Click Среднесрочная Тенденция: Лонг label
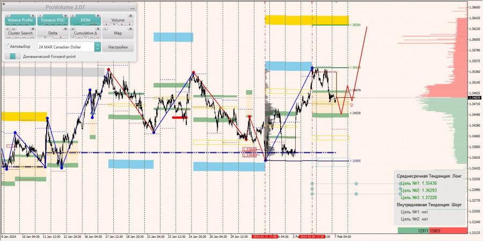This screenshot has height=241, width=483. (429, 176)
